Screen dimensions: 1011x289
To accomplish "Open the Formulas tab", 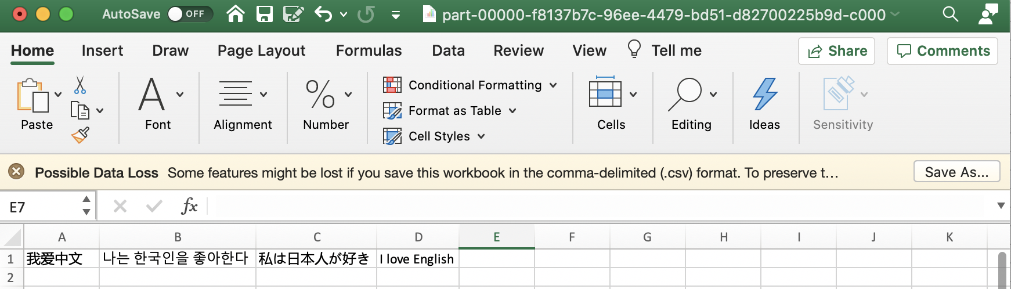I will pos(369,50).
